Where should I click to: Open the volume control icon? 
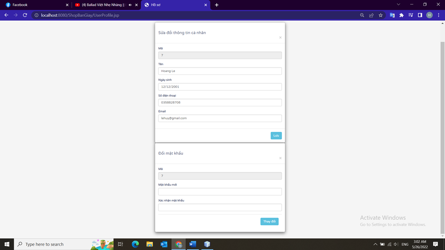[396, 245]
